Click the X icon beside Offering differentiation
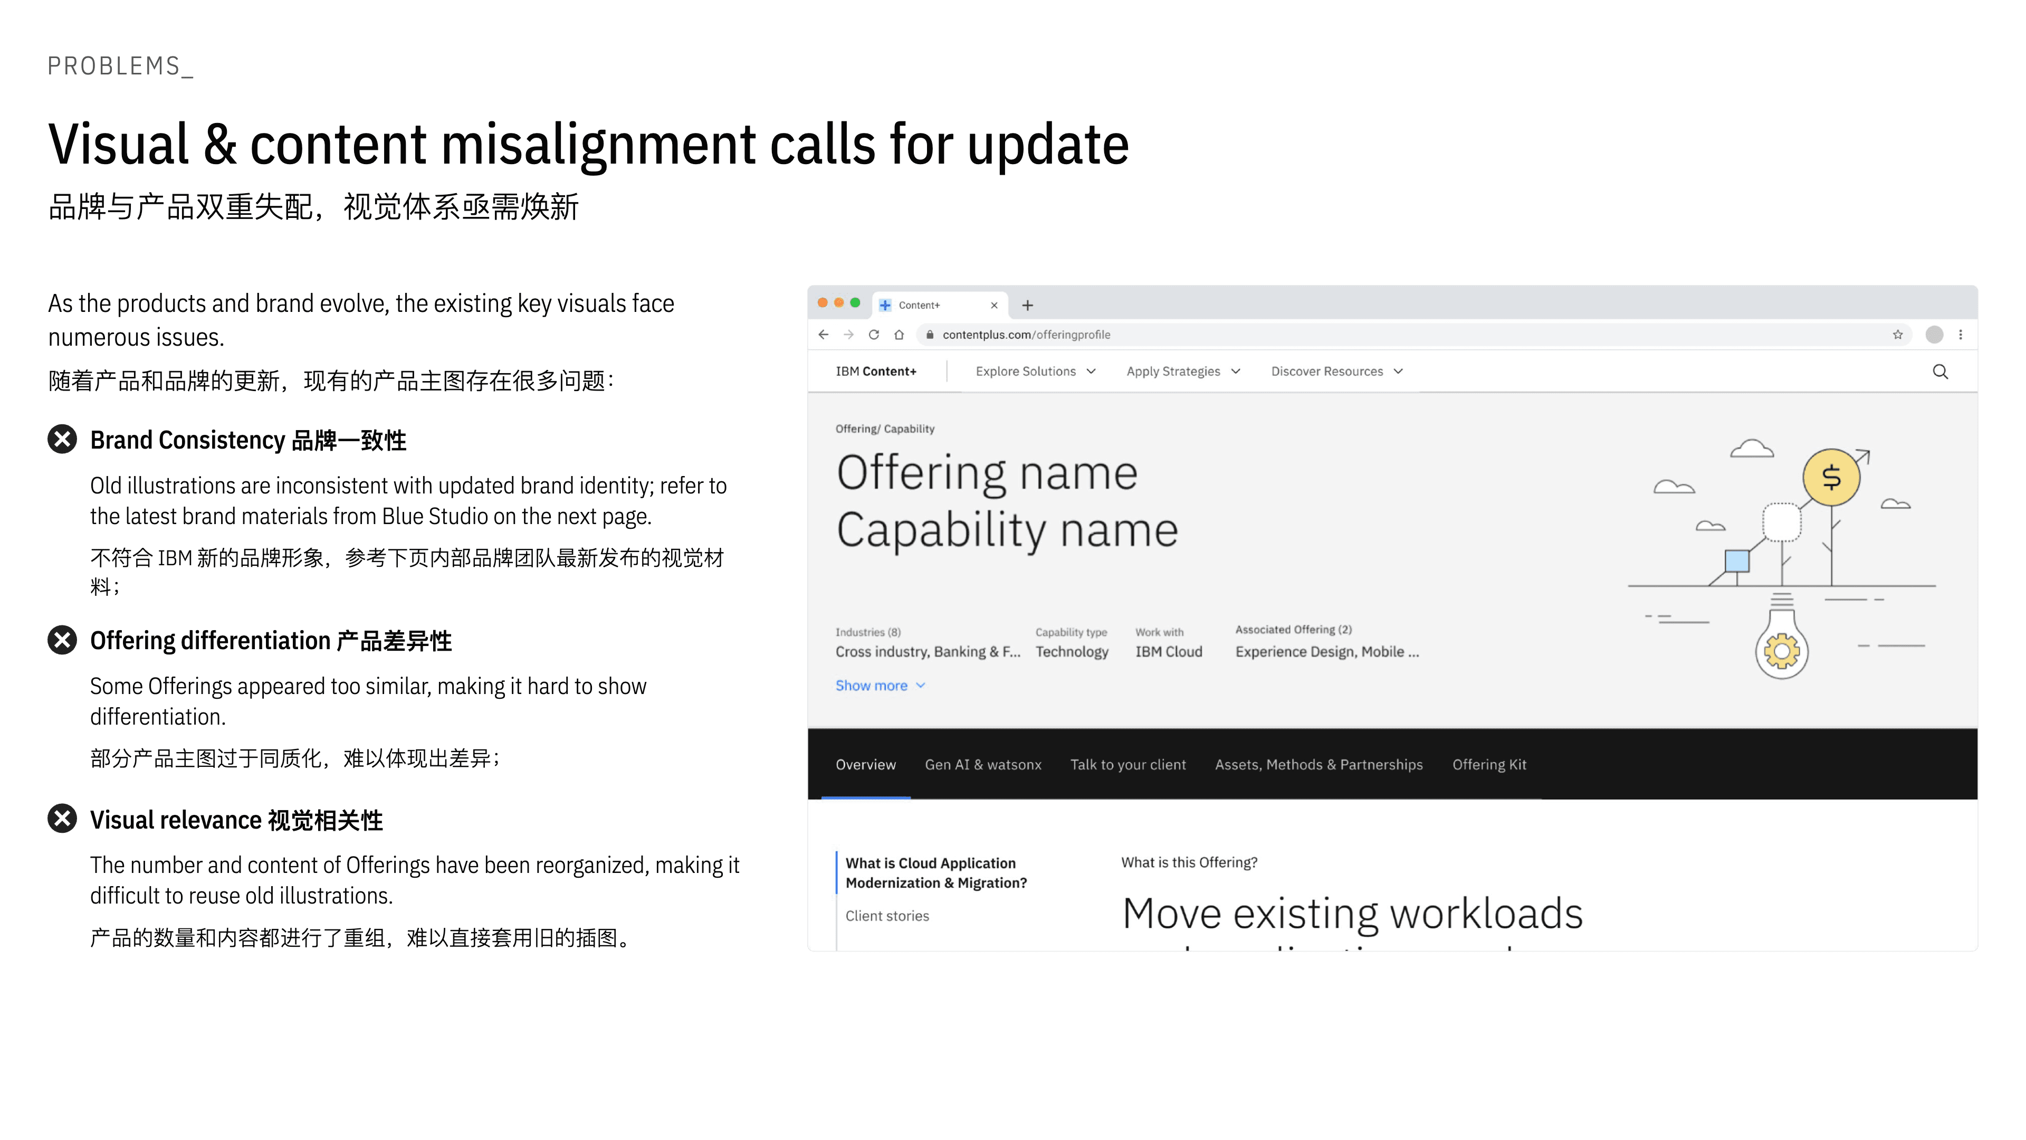 (x=62, y=640)
